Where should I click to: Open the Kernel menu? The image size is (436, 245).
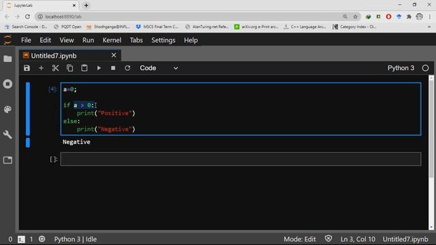tap(112, 40)
